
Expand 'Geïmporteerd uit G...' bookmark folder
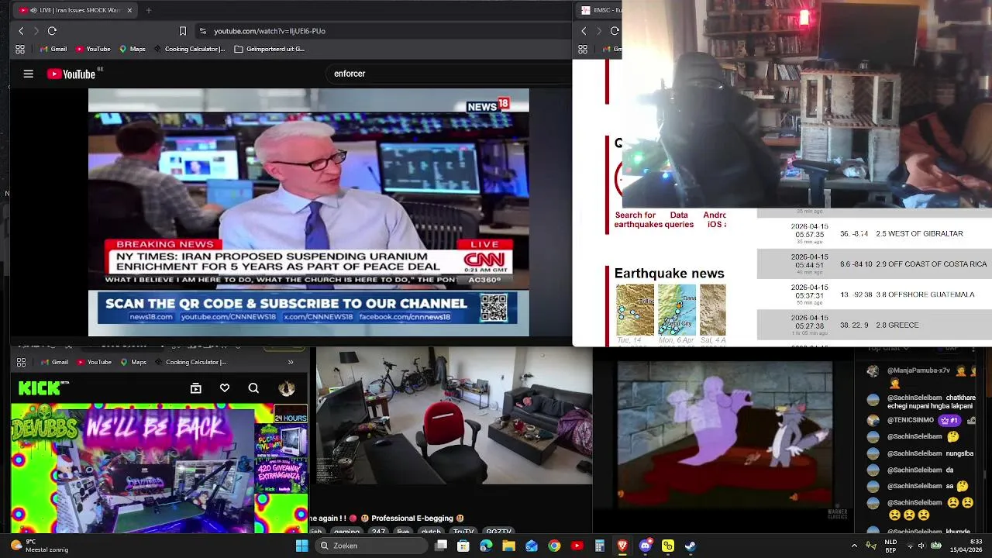tap(269, 49)
